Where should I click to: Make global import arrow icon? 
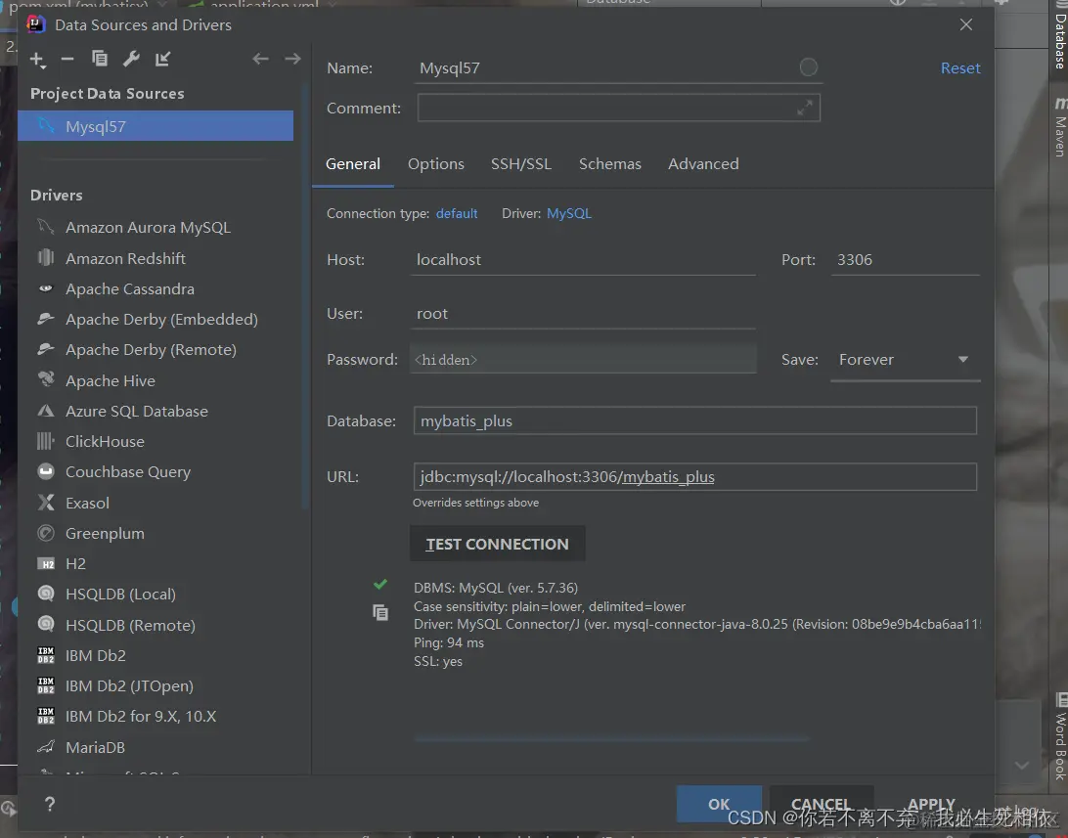tap(162, 60)
